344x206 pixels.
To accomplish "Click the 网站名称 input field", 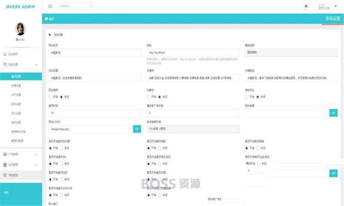I will click(95, 53).
